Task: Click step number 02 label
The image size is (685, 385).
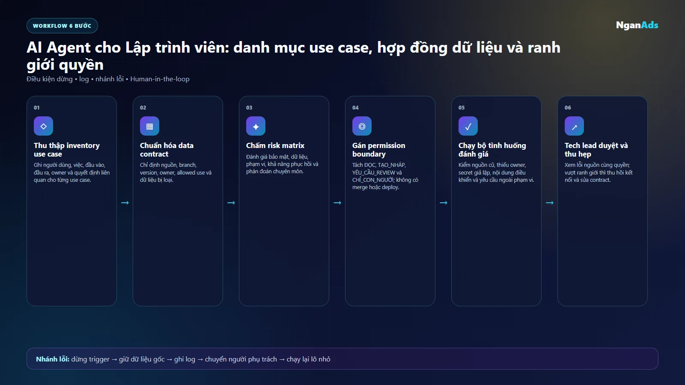Action: tap(143, 108)
